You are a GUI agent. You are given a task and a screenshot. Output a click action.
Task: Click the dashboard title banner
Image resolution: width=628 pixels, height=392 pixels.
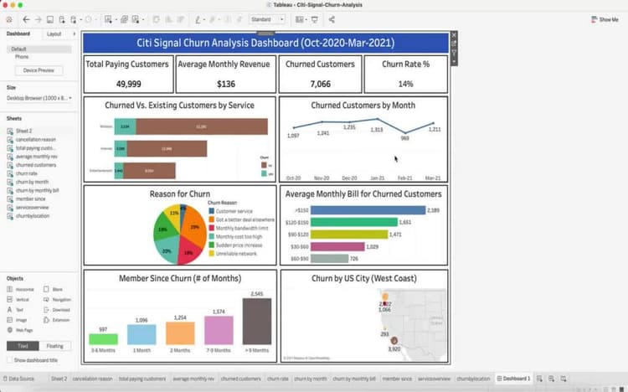coord(265,43)
